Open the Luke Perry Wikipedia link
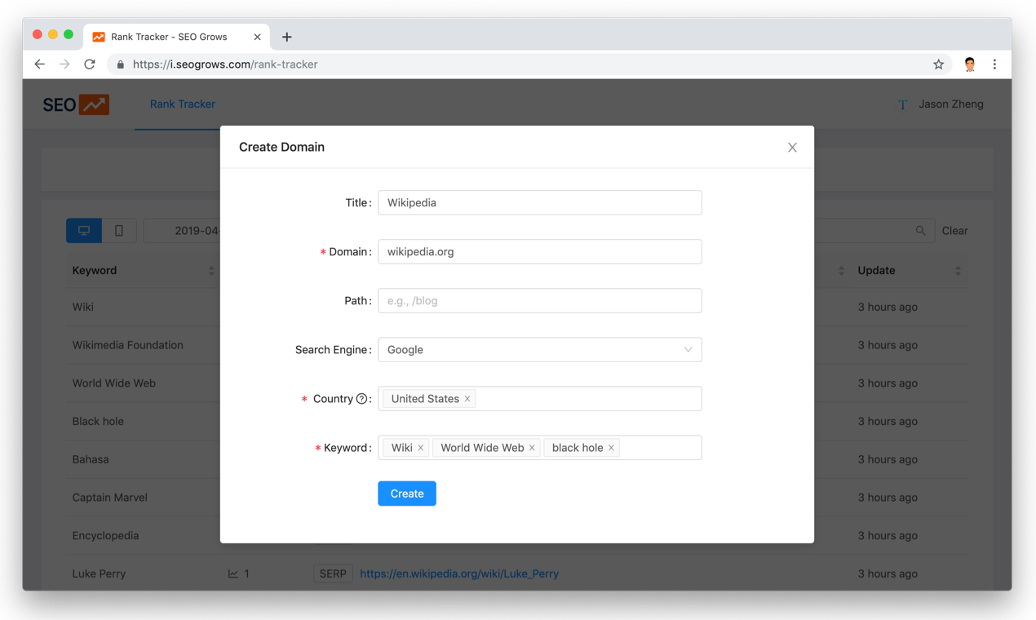The height and width of the screenshot is (620, 1036). pyautogui.click(x=459, y=573)
